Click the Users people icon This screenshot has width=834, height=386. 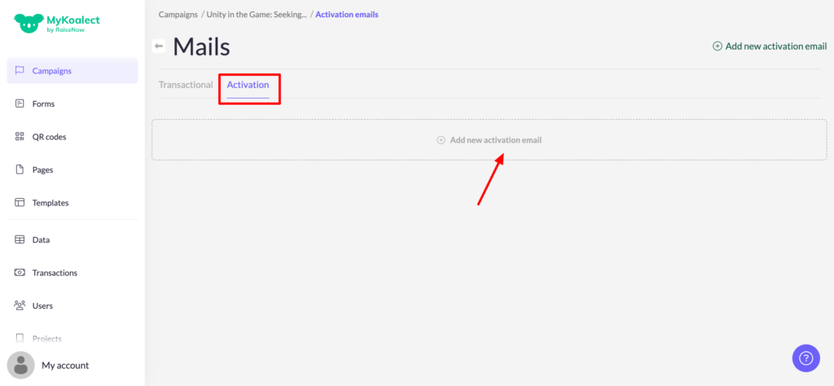tap(20, 305)
